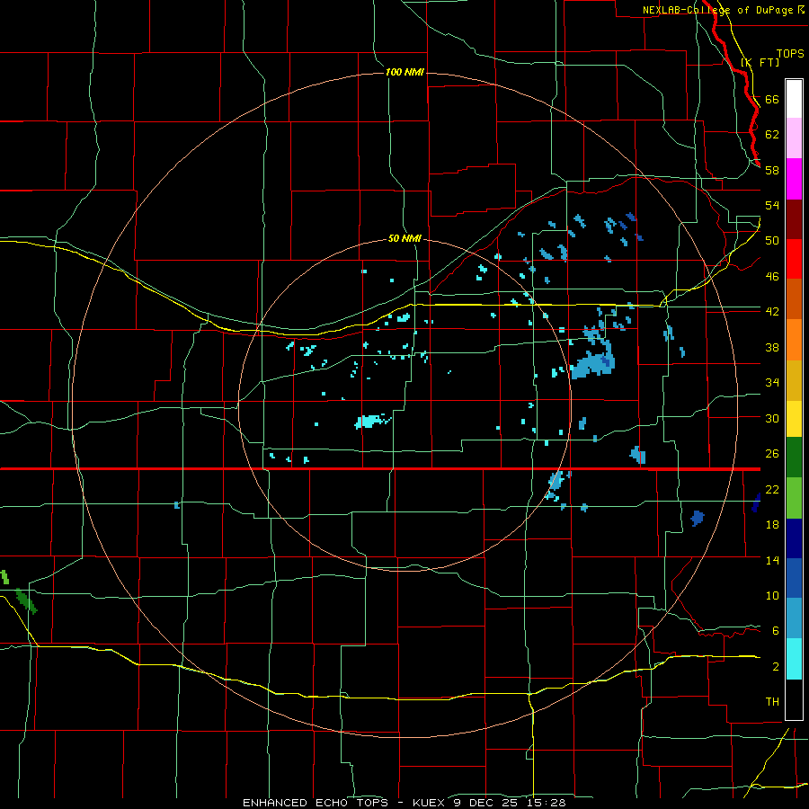Pick the burnt orange legend swatch
This screenshot has width=809, height=809.
794,299
